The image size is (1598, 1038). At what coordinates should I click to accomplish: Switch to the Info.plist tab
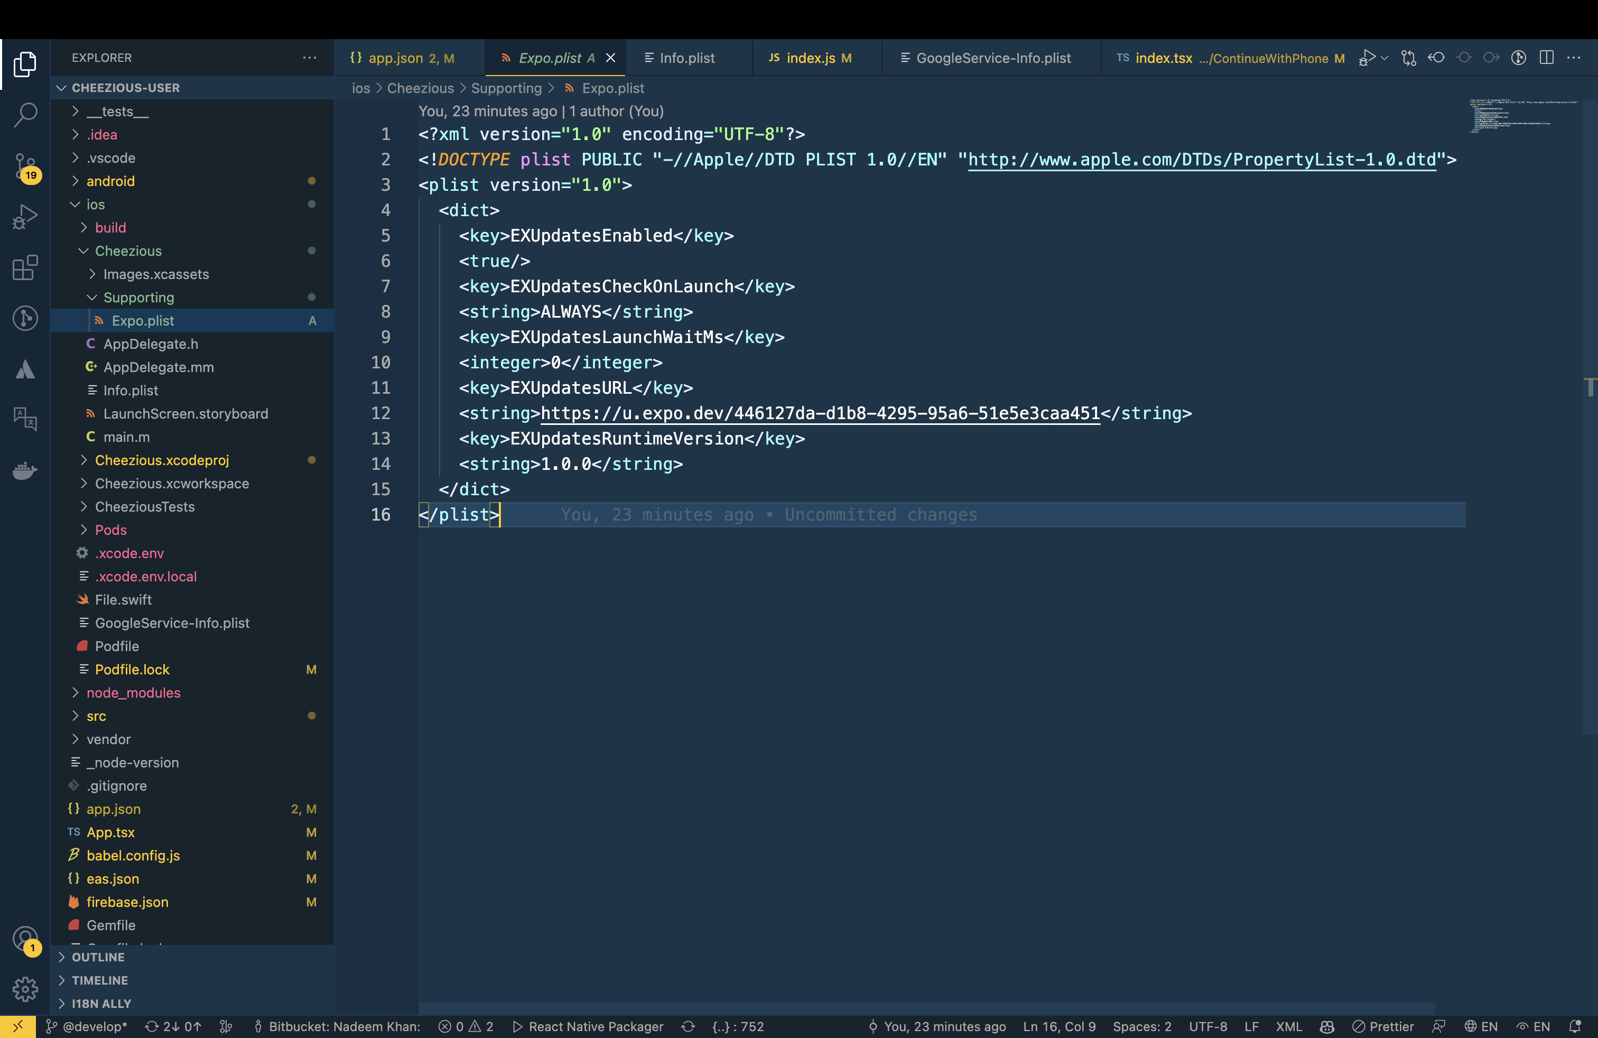tap(685, 58)
